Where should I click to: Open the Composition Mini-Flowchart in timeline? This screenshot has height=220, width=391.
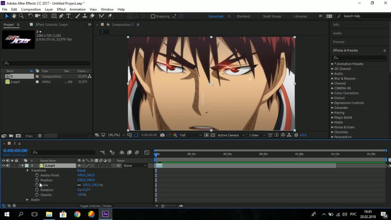pos(102,152)
